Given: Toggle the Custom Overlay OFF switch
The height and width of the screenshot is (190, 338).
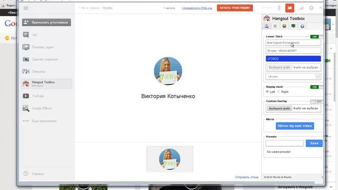Looking at the screenshot, I should [317, 101].
